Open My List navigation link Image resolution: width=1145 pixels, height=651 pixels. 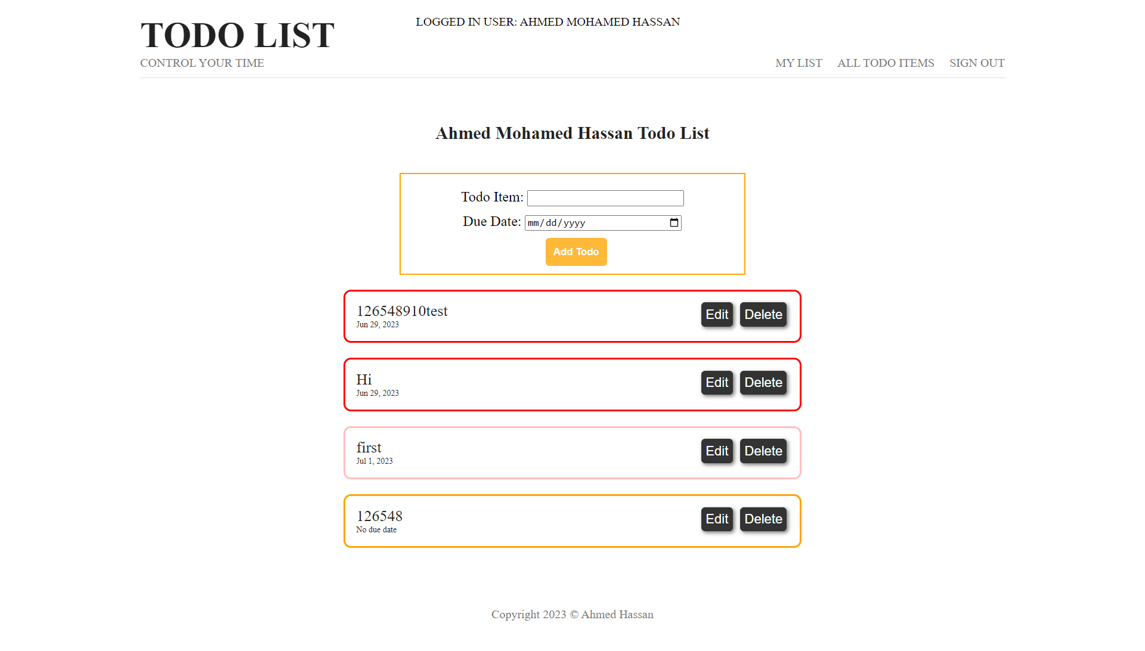click(x=799, y=63)
